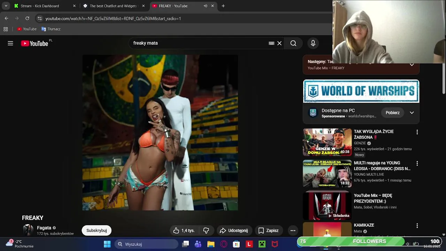Dislike the video with thumbs down
This screenshot has height=251, width=446.
point(206,230)
